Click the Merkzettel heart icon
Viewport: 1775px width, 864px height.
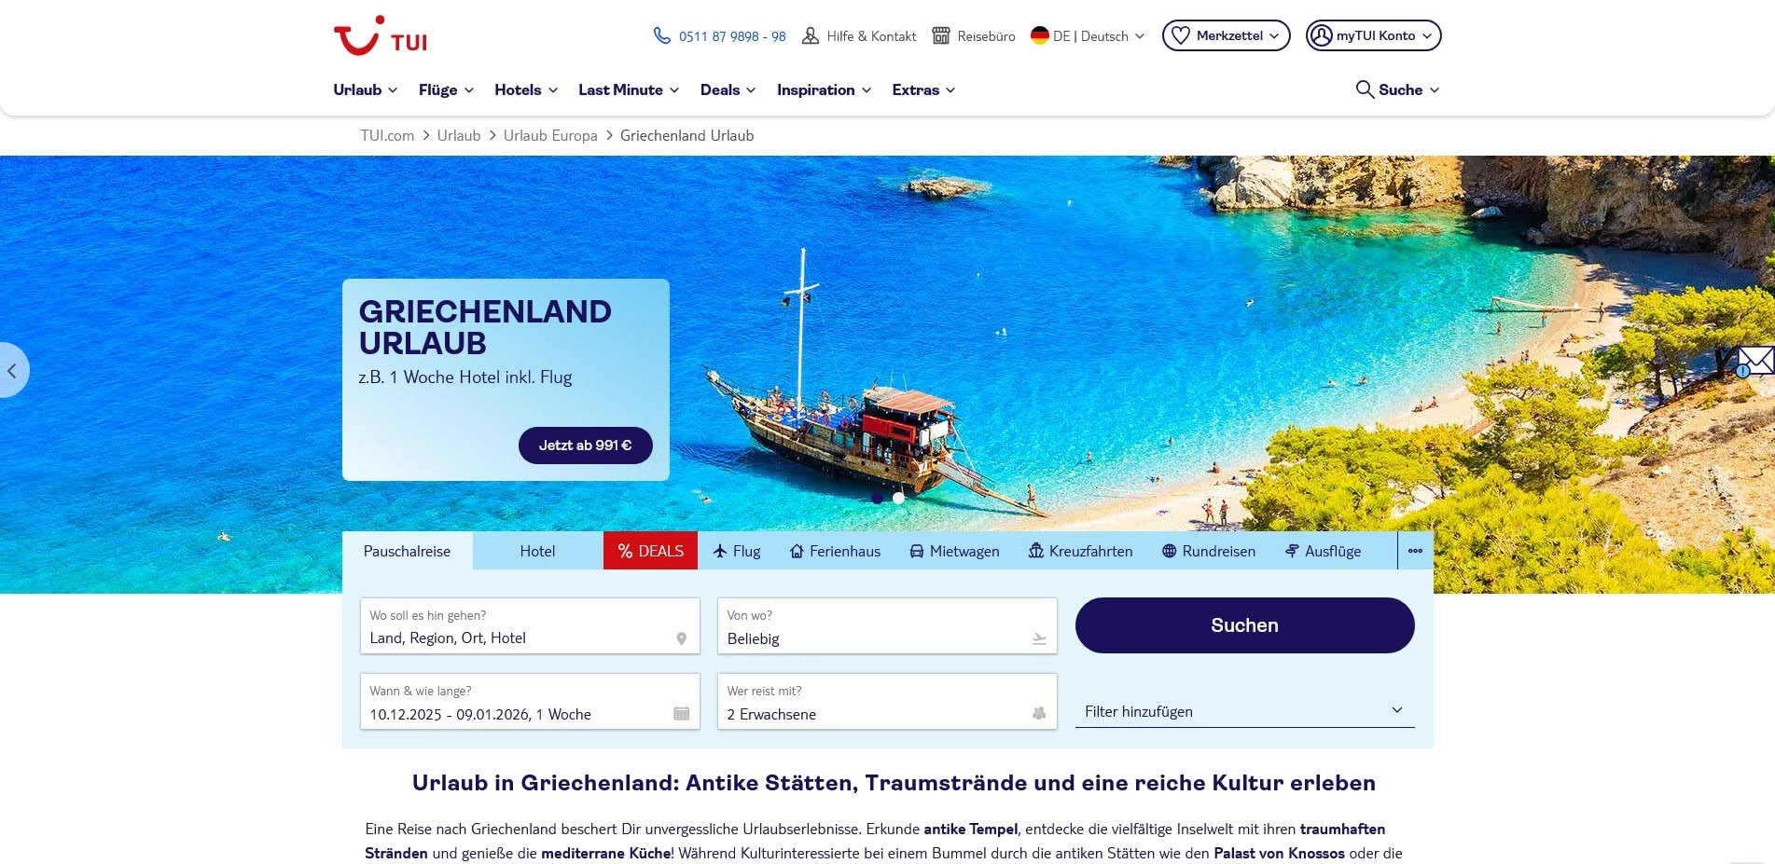[x=1182, y=34]
